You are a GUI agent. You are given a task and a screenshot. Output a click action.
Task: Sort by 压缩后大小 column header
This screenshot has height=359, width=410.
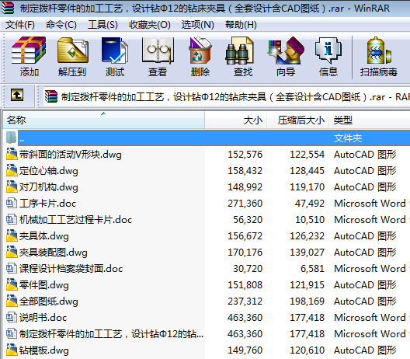click(297, 120)
